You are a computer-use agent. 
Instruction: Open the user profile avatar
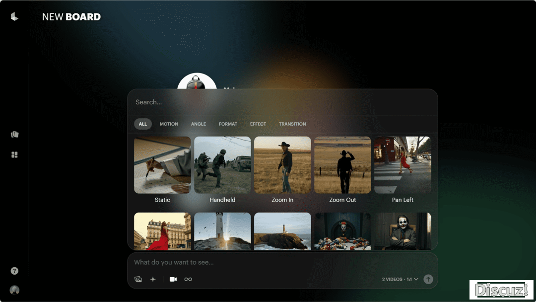[14, 290]
